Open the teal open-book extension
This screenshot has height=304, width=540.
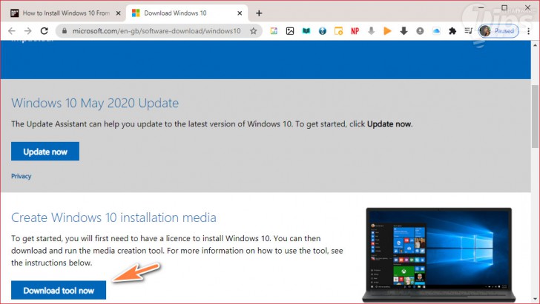pyautogui.click(x=306, y=31)
